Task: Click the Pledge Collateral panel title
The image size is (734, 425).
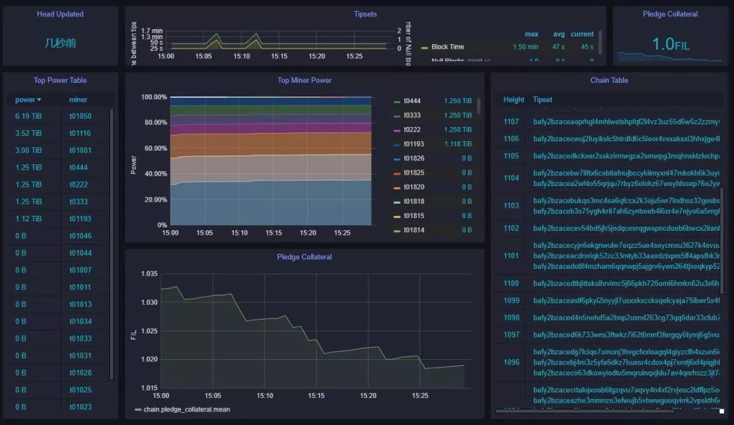Action: [669, 14]
